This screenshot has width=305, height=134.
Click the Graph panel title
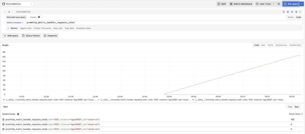coord(5,45)
